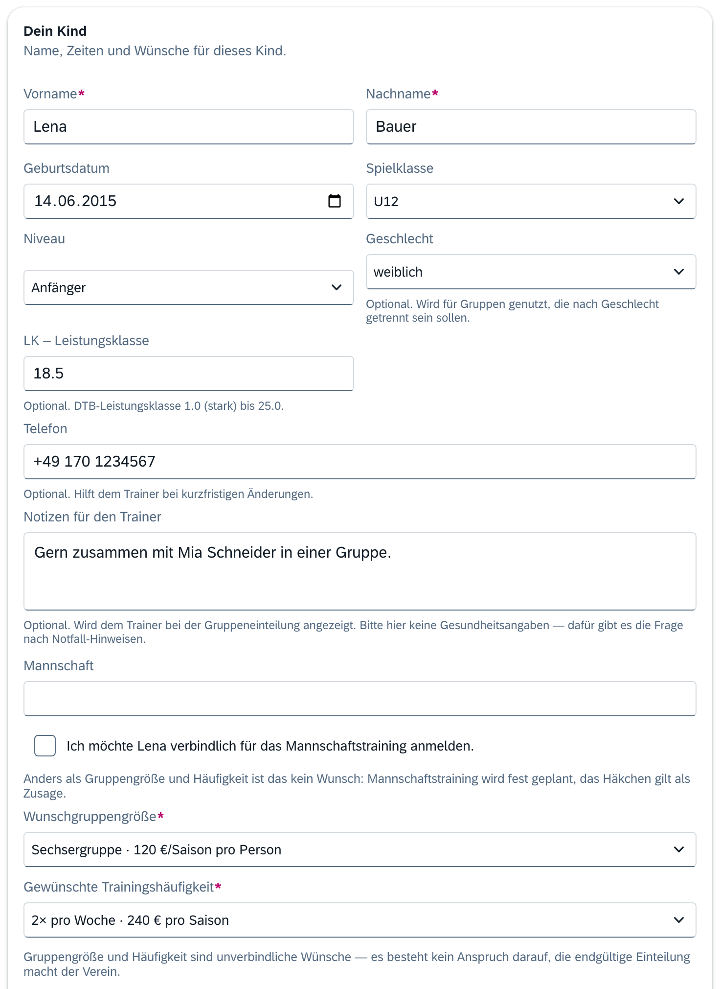Click the Spielklasse dropdown chevron arrow

tap(679, 201)
